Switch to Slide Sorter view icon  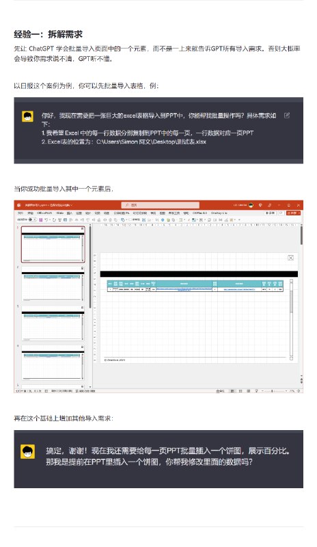point(240,391)
